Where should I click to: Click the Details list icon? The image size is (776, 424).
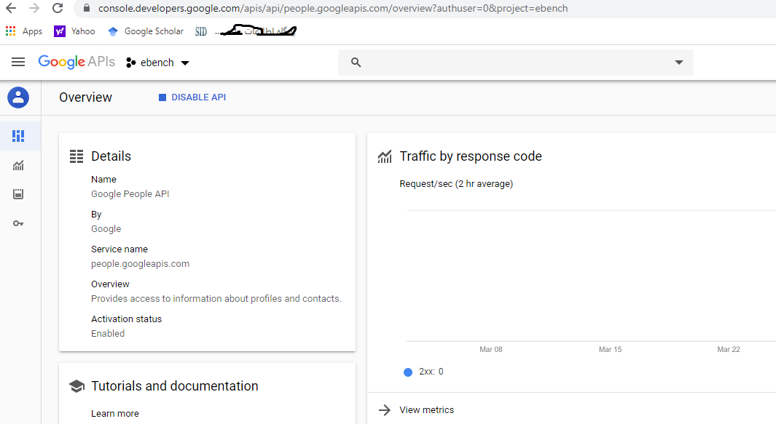tap(77, 156)
